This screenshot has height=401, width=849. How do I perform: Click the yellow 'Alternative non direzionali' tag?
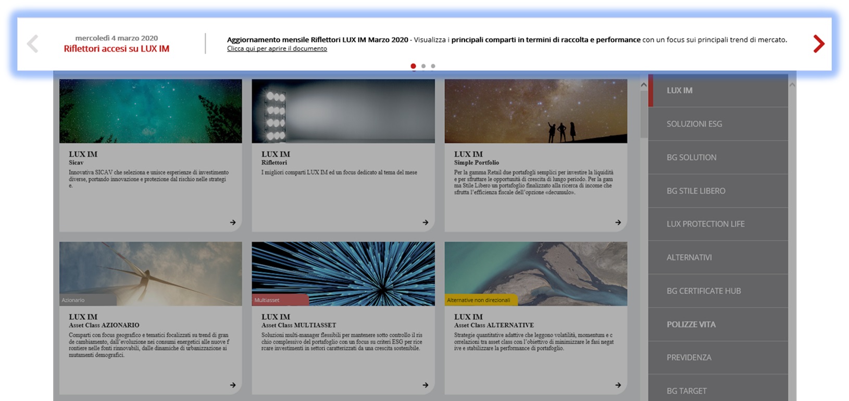tap(481, 300)
